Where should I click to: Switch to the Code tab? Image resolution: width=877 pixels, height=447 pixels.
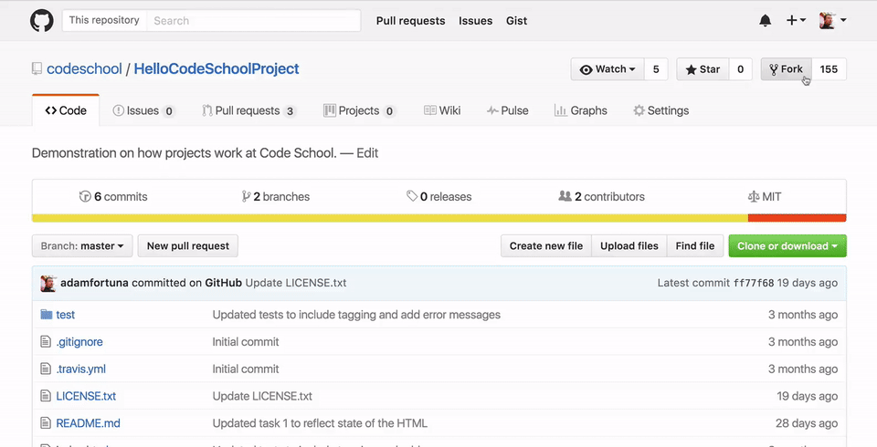pos(66,110)
